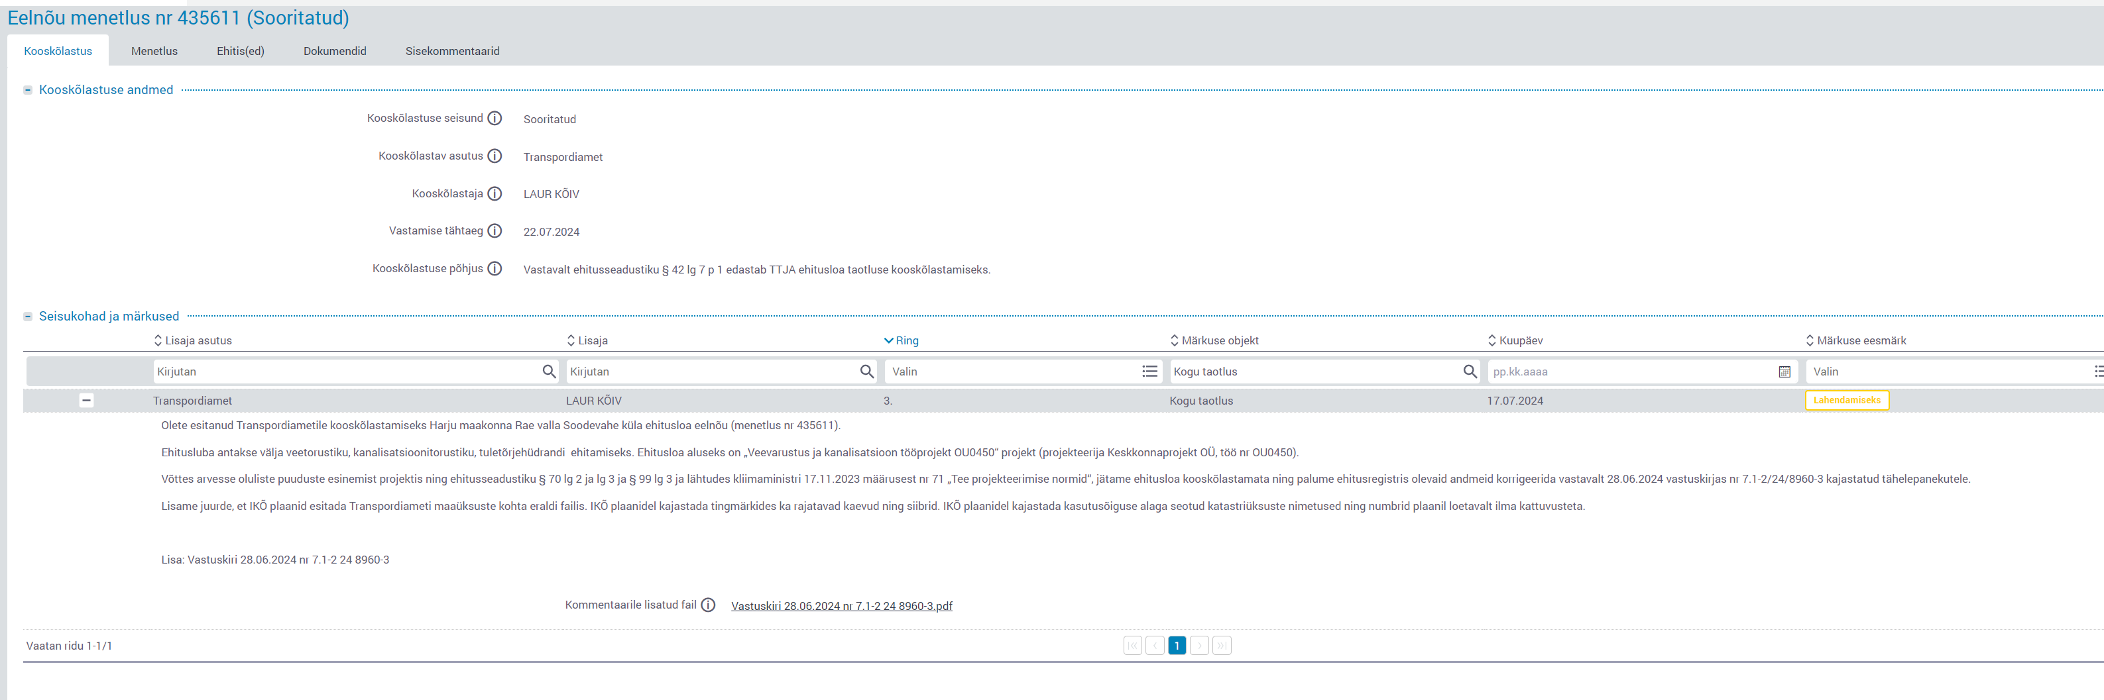The height and width of the screenshot is (700, 2104).
Task: Show info for Kooskõlastuse põhjus
Action: click(495, 268)
